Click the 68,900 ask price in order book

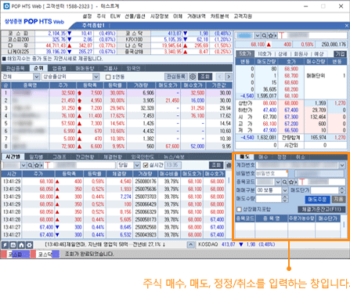click(x=291, y=69)
